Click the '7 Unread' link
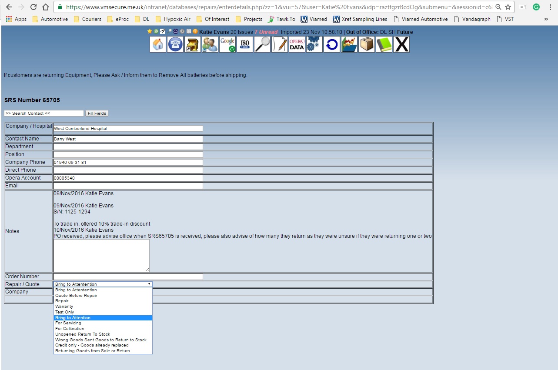This screenshot has width=558, height=370. (266, 32)
